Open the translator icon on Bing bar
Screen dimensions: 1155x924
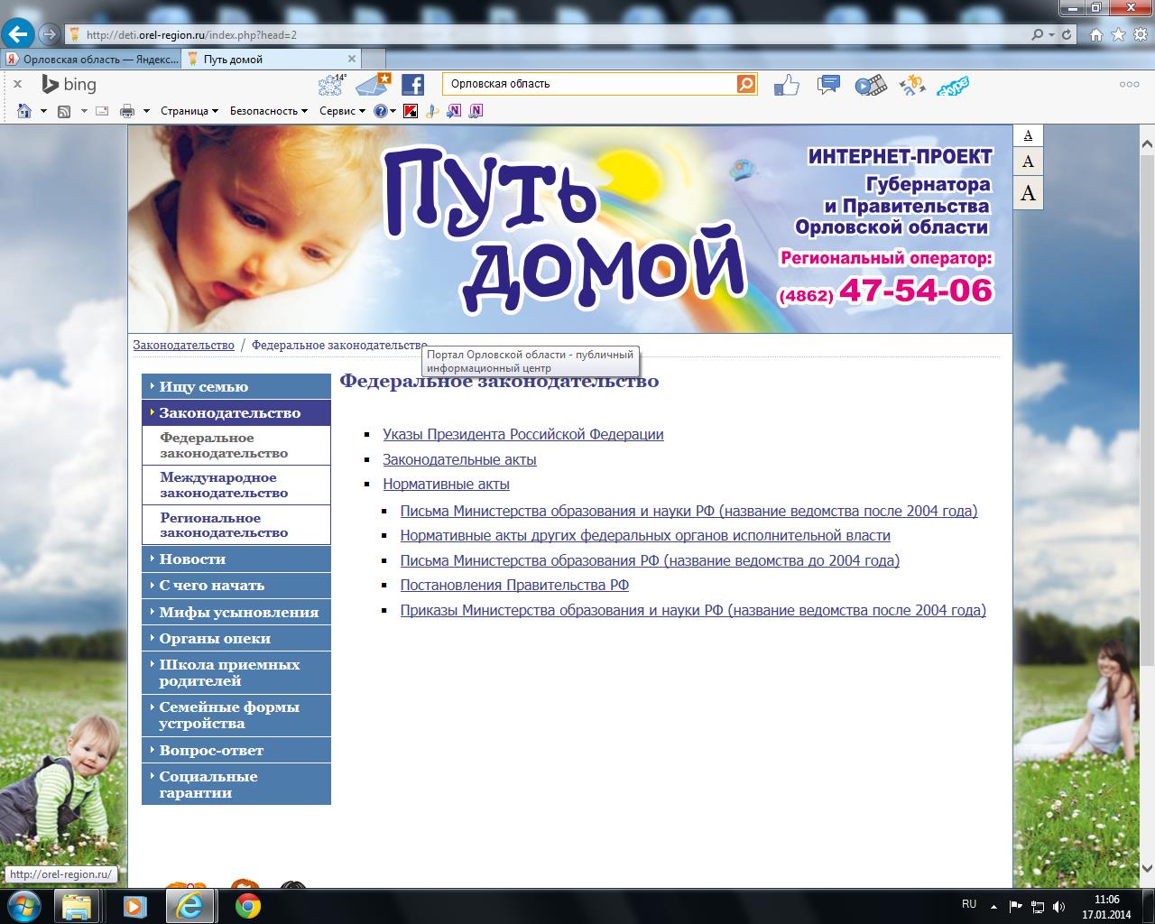tap(911, 85)
